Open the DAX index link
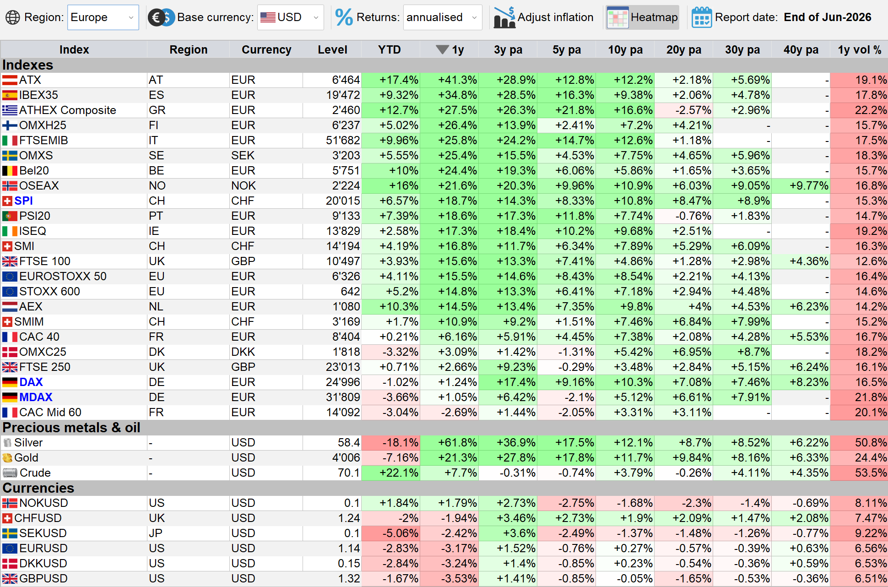Viewport: 888px width, 587px height. pyautogui.click(x=31, y=382)
